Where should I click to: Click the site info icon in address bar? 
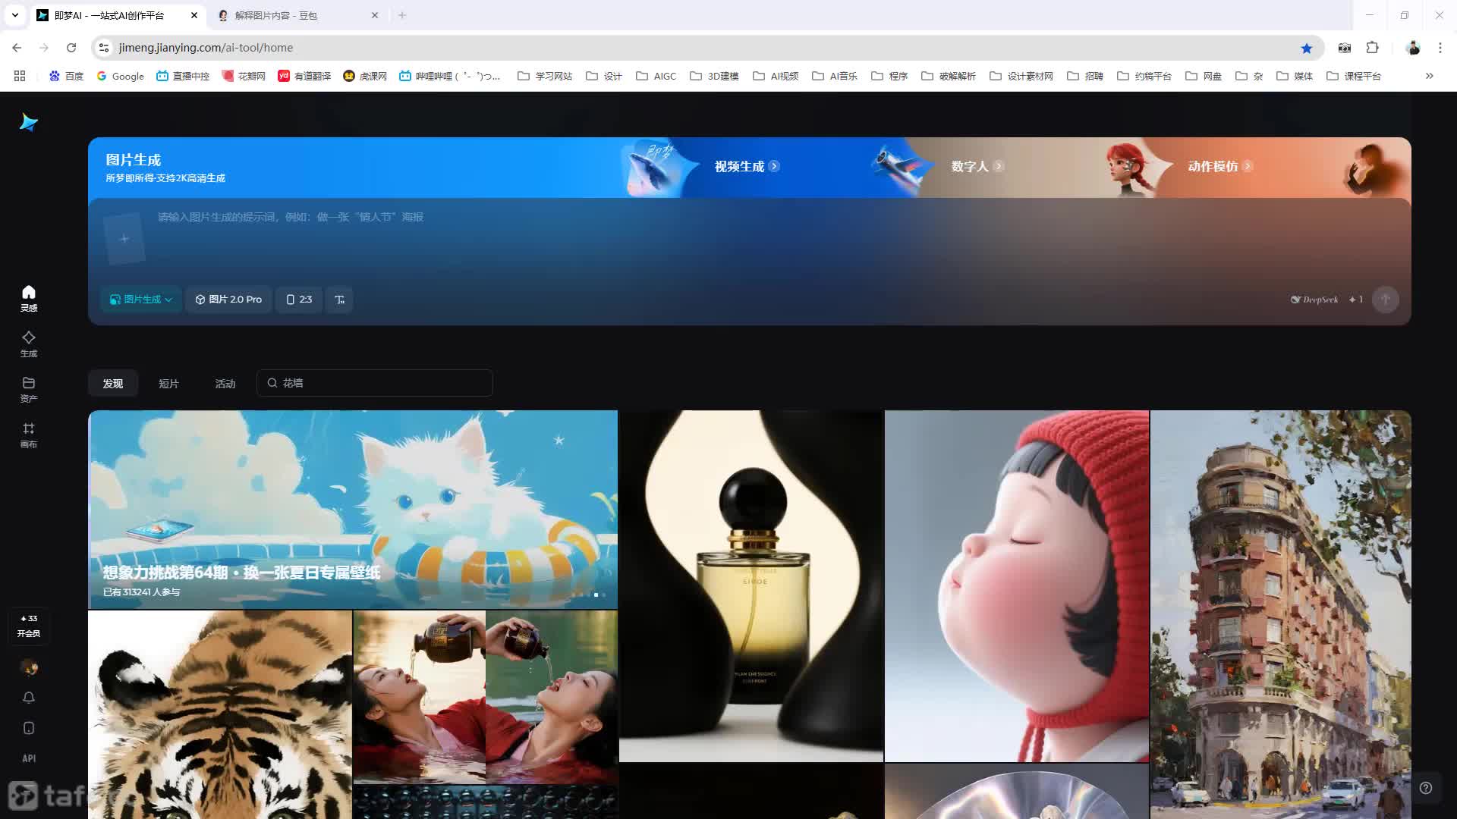click(105, 47)
